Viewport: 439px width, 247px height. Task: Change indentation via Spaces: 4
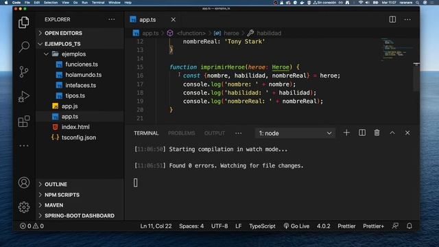(x=191, y=226)
